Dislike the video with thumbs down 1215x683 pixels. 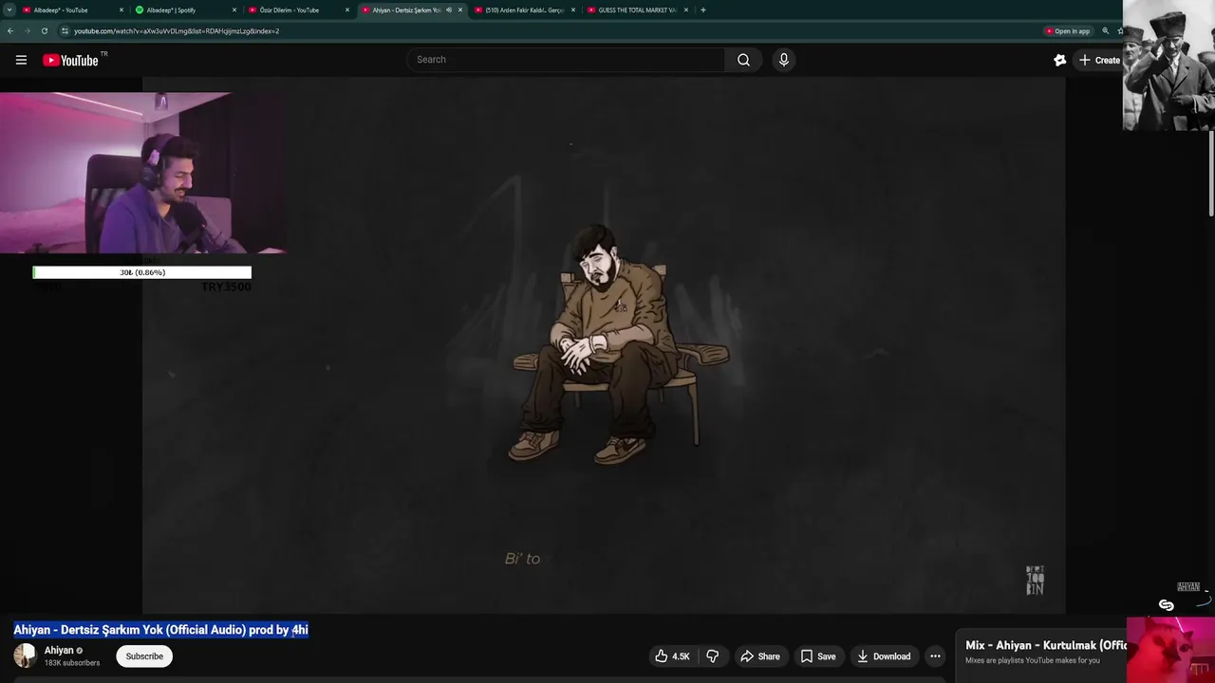click(712, 656)
